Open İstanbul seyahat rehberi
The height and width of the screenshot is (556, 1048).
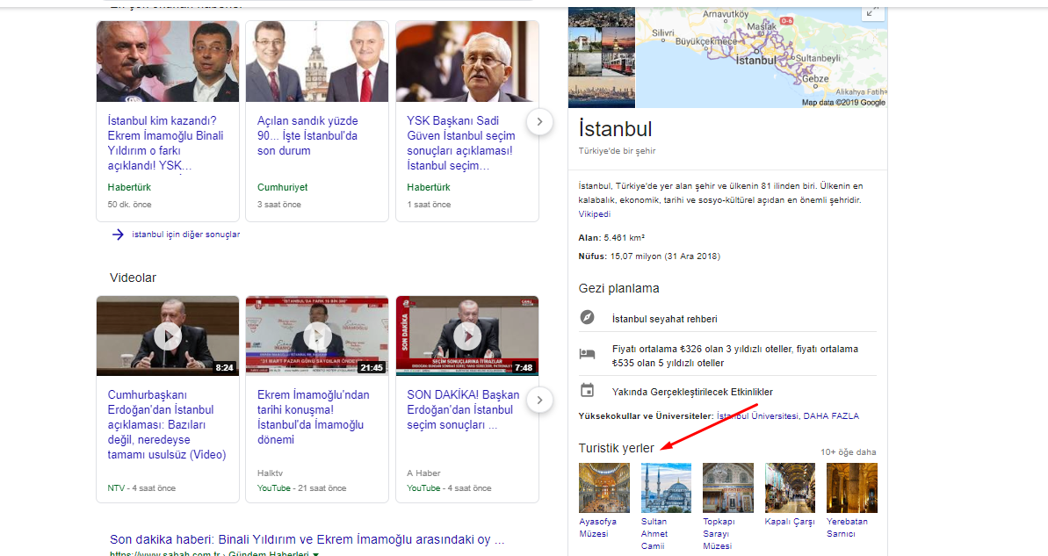coord(664,320)
